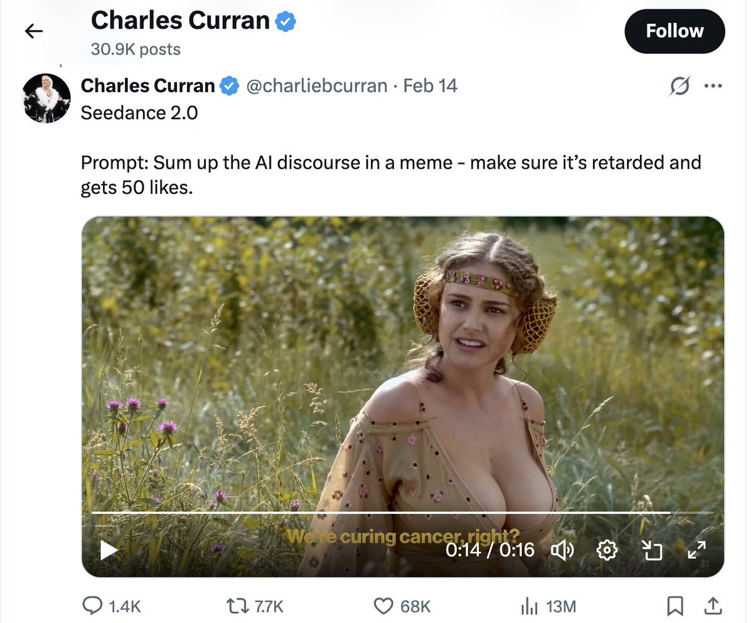Open the video settings gear
753x623 pixels.
(607, 550)
